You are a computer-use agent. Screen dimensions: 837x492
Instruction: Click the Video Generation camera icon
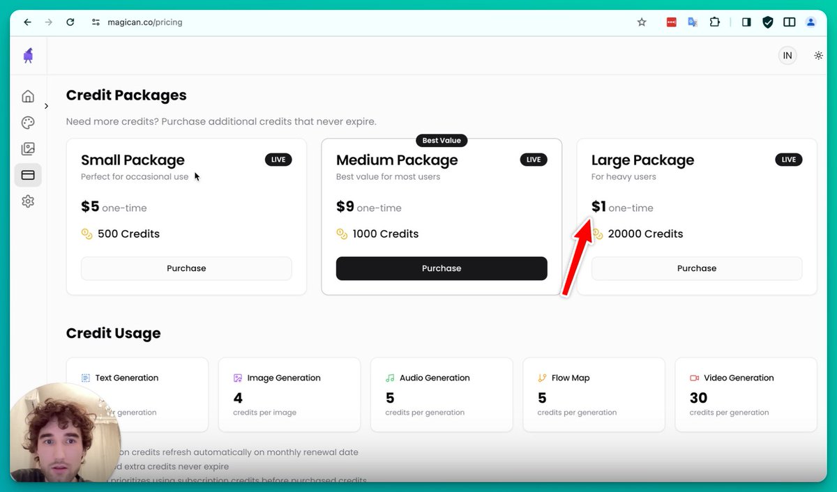(x=694, y=378)
